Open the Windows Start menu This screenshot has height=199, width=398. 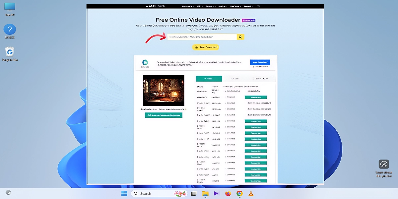click(x=124, y=193)
